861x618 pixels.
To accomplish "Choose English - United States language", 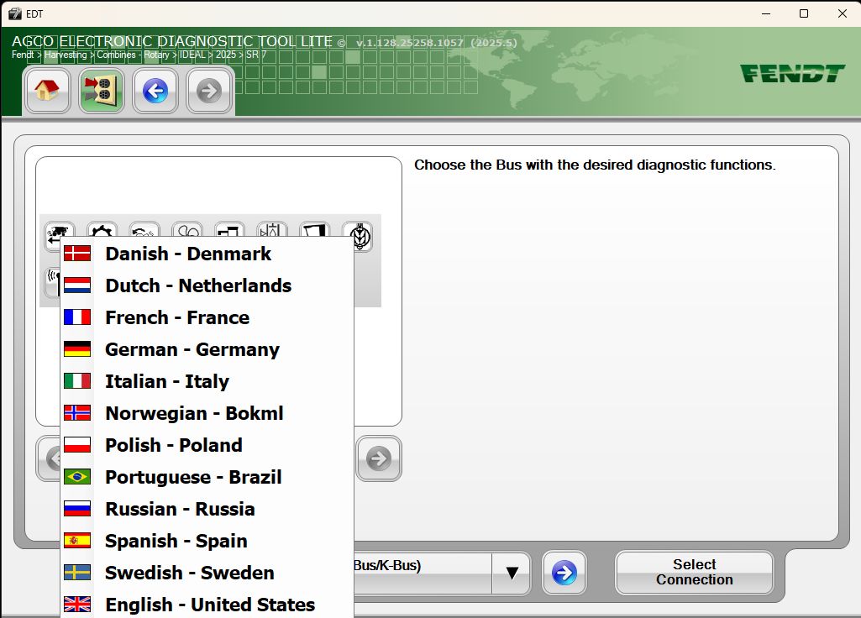I will [207, 605].
